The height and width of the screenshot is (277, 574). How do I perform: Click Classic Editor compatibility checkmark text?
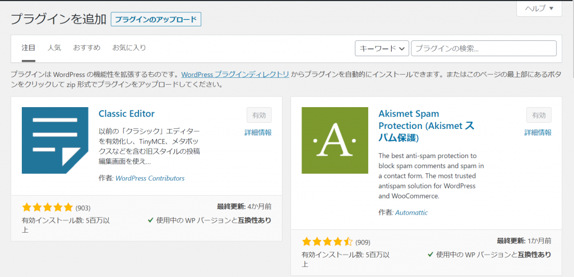[x=210, y=220]
